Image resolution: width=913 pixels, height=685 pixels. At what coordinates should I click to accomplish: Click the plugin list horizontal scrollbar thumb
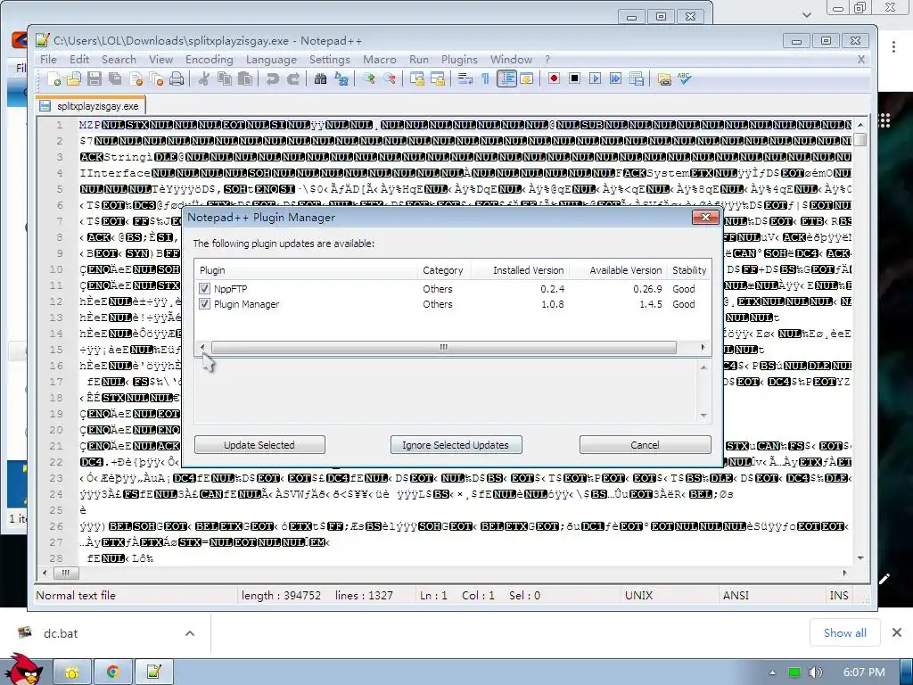point(444,347)
